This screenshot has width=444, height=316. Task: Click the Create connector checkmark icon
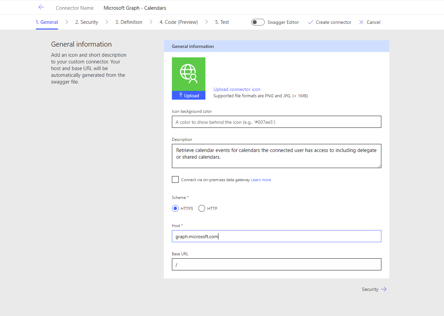[311, 22]
